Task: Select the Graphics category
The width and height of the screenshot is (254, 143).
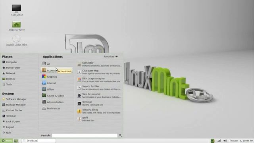Action: 50,77
